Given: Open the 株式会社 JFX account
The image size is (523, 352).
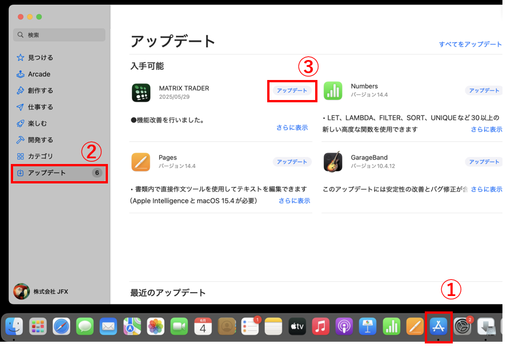Looking at the screenshot, I should (41, 291).
